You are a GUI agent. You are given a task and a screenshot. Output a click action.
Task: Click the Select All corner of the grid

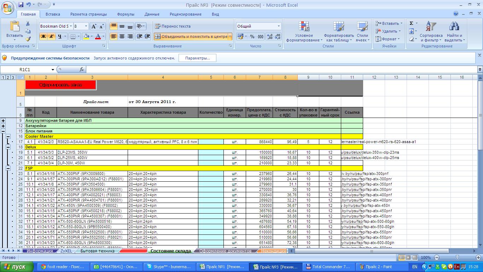pyautogui.click(x=20, y=77)
